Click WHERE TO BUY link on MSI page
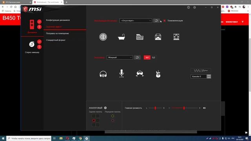251x141 pixels. coord(232,22)
